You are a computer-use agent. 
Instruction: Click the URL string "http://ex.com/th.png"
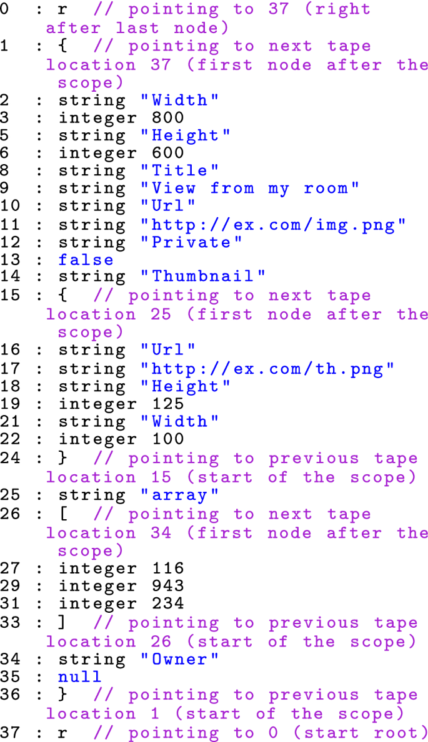coord(268,369)
